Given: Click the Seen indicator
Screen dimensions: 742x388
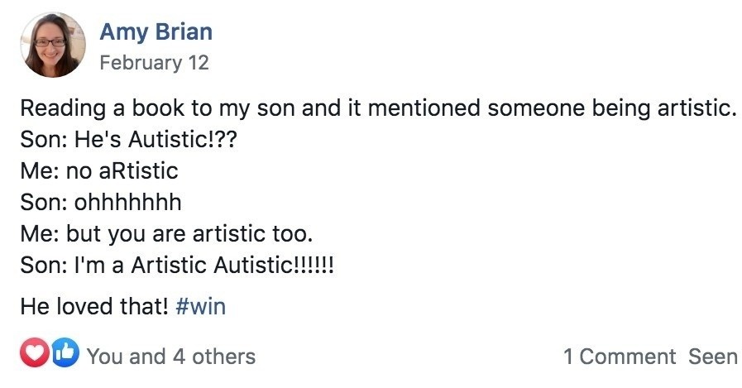Looking at the screenshot, I should pyautogui.click(x=712, y=357).
